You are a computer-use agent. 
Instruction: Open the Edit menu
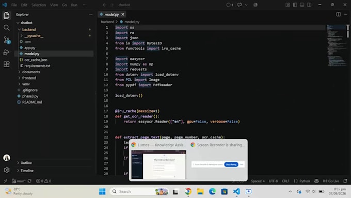pyautogui.click(x=24, y=5)
